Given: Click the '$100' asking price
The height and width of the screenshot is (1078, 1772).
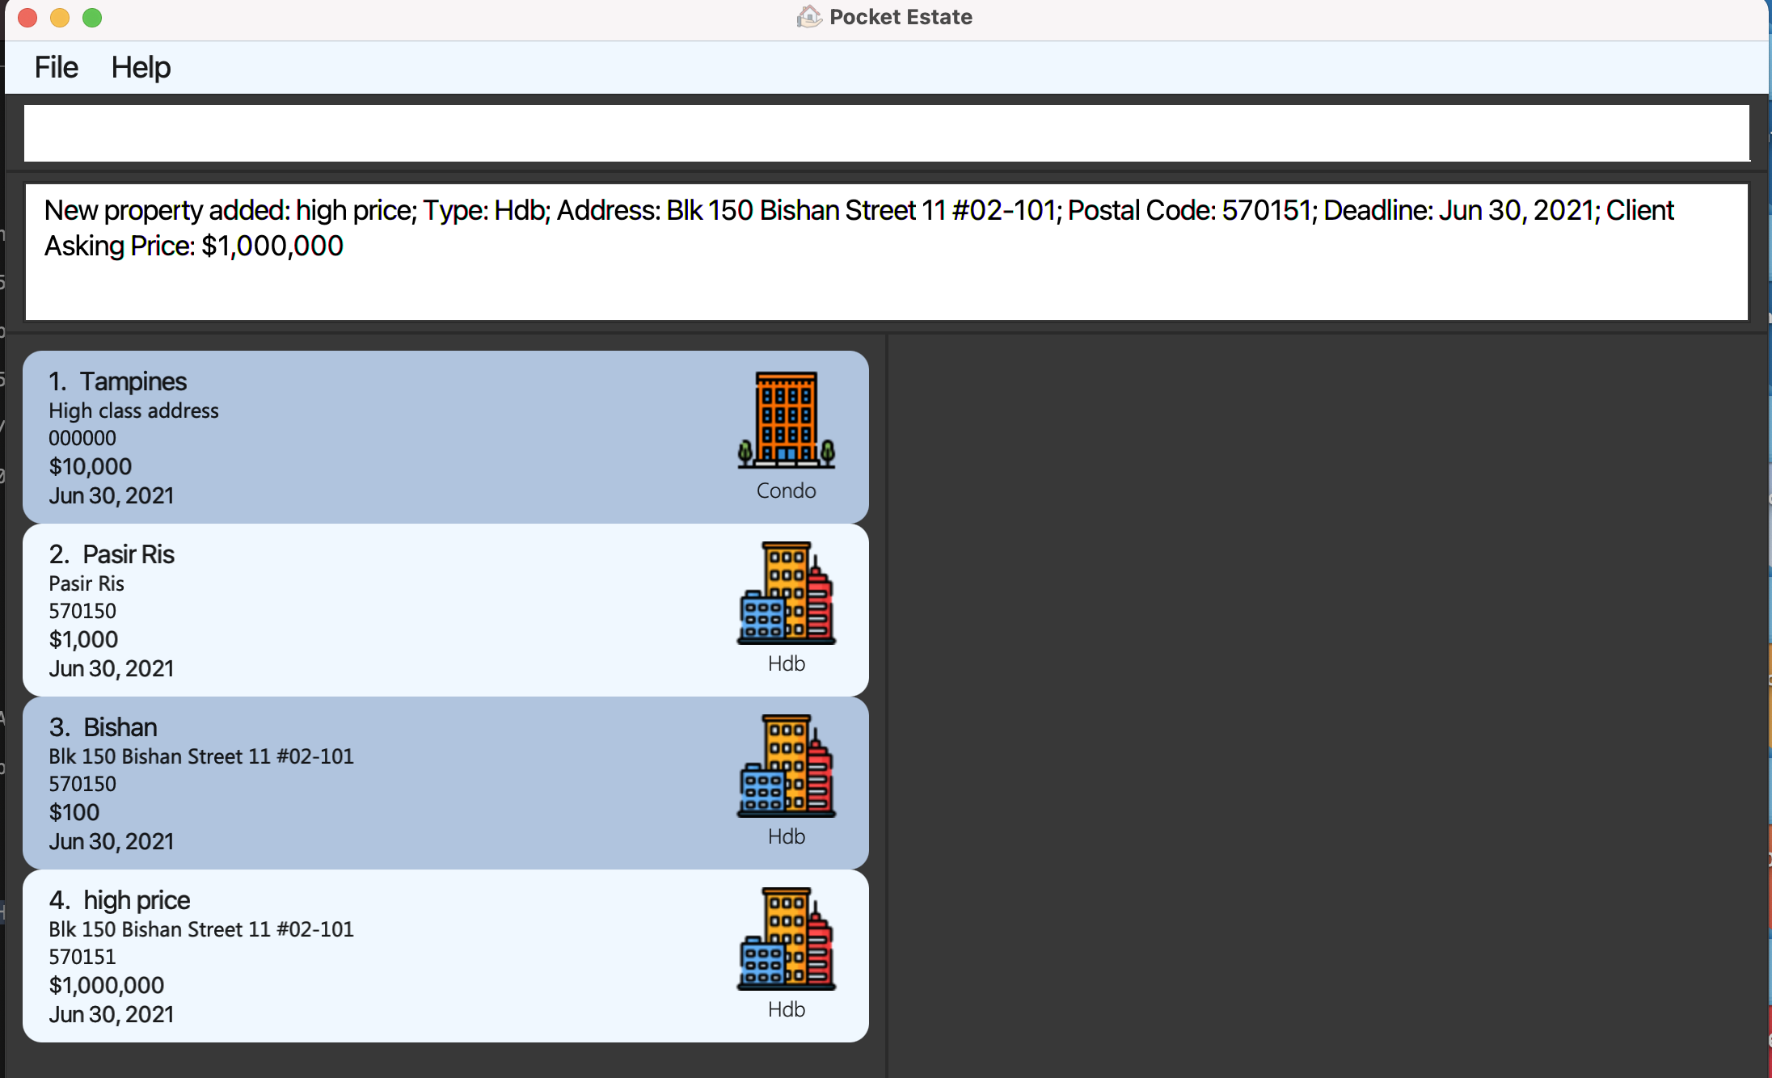Looking at the screenshot, I should coord(74,812).
